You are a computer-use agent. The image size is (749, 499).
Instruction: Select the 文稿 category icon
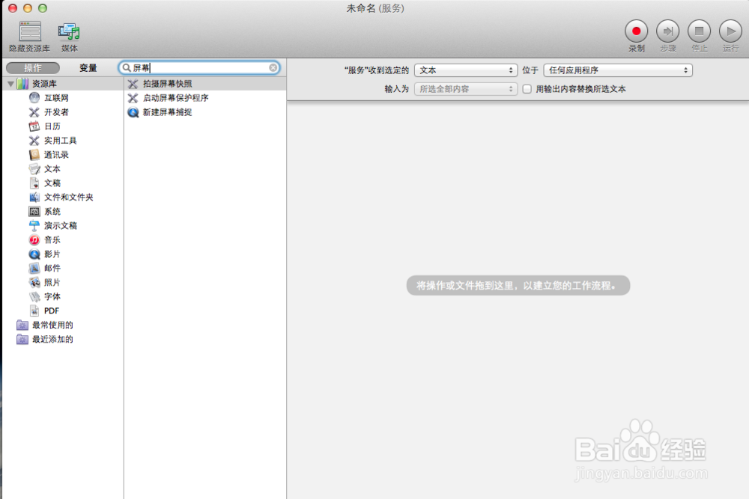click(34, 183)
